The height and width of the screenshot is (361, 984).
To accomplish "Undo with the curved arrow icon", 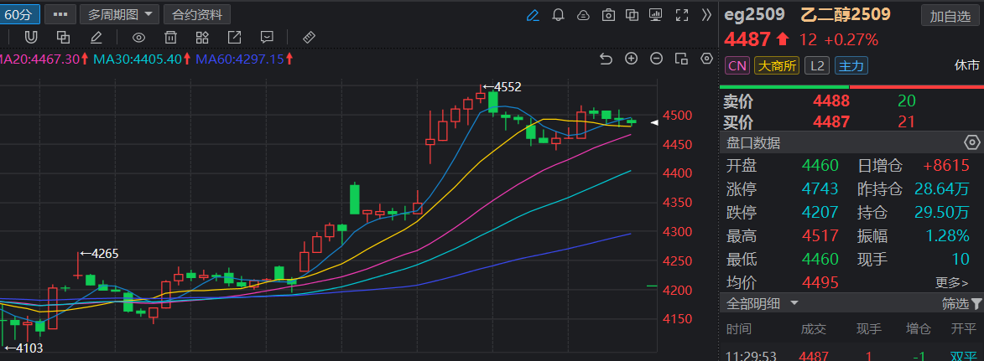I will (x=606, y=59).
